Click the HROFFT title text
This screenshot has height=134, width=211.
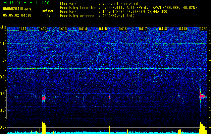click(21, 3)
